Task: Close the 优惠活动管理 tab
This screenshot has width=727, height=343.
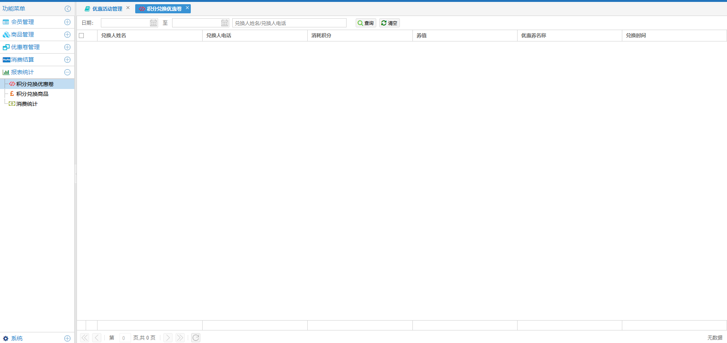Action: pyautogui.click(x=128, y=8)
